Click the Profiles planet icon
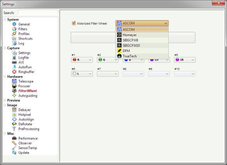This screenshot has height=165, width=227. [x=14, y=34]
